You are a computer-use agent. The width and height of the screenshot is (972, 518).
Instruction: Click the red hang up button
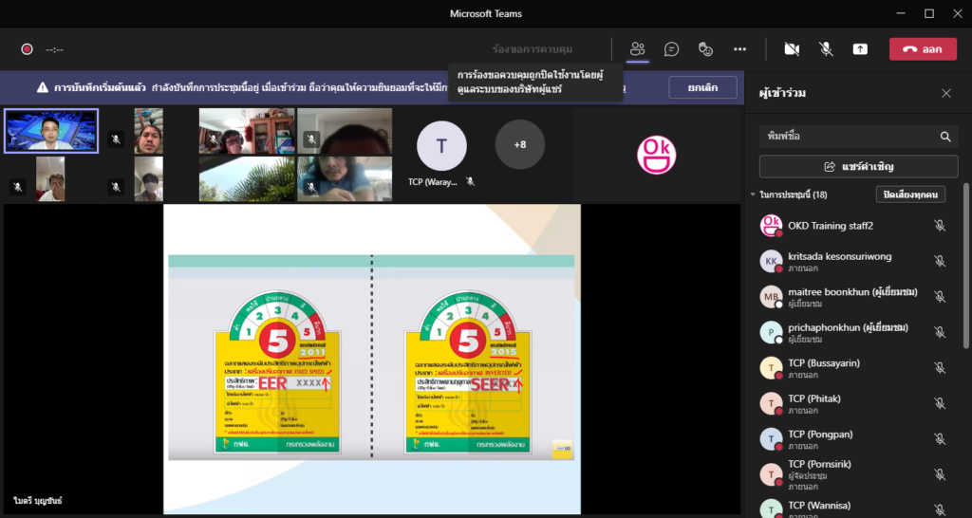922,49
